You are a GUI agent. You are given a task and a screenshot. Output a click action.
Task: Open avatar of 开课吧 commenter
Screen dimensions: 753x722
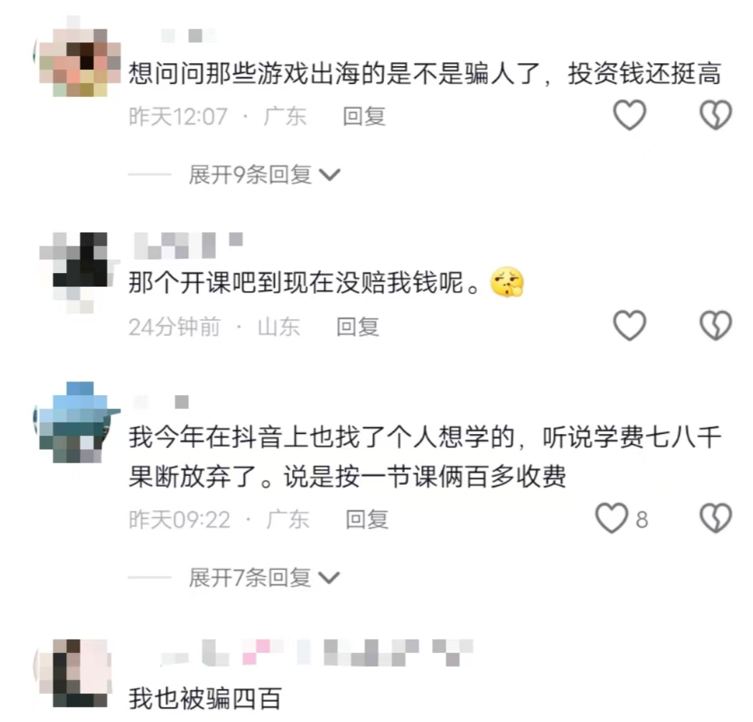77,272
